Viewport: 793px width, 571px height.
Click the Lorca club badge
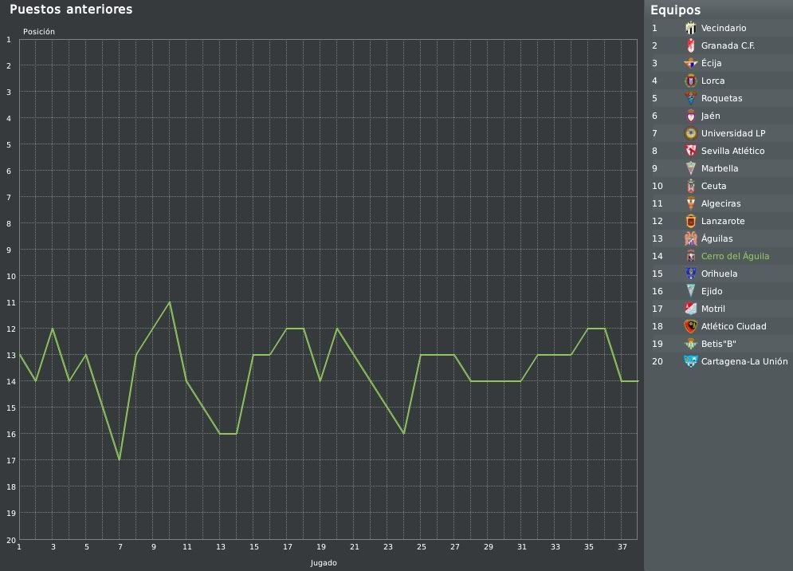(x=690, y=81)
